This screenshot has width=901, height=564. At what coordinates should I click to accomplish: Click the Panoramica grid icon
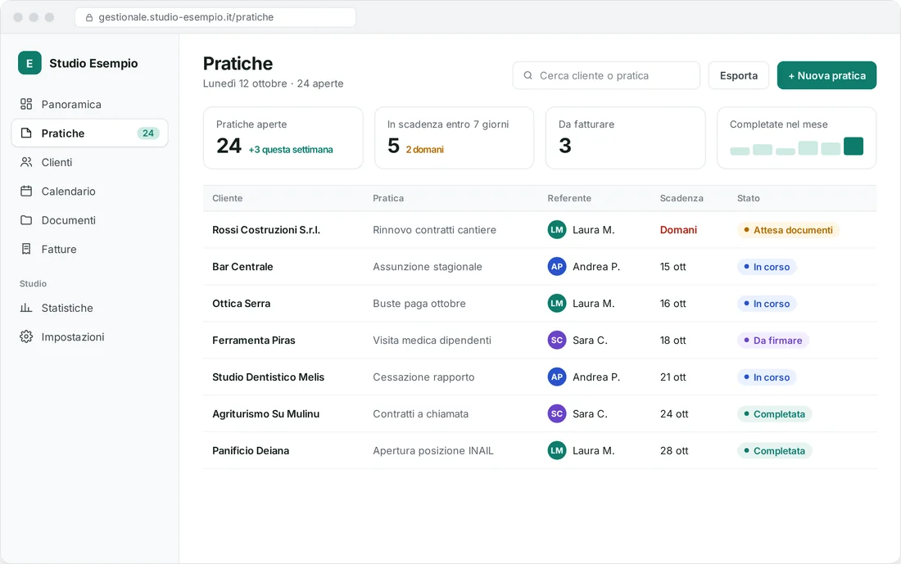pyautogui.click(x=26, y=104)
